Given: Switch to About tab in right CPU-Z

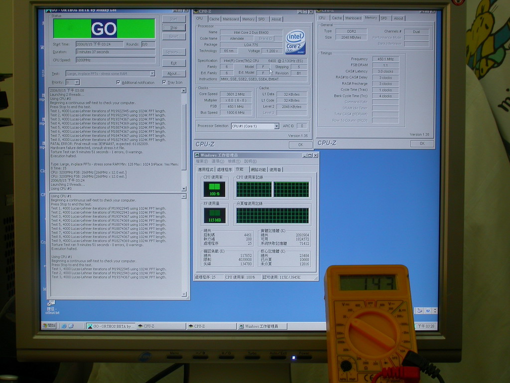Looking at the screenshot, I should pos(398,18).
